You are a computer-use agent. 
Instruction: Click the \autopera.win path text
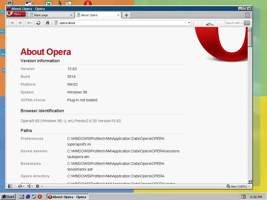click(78, 157)
